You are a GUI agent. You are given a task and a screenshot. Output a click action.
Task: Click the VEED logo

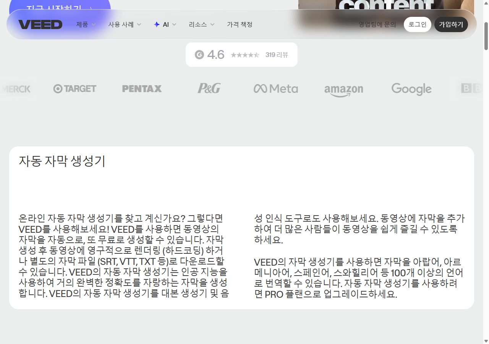[x=40, y=24]
